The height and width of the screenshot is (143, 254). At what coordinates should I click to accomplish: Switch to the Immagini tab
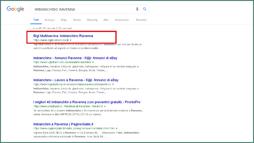pos(50,20)
